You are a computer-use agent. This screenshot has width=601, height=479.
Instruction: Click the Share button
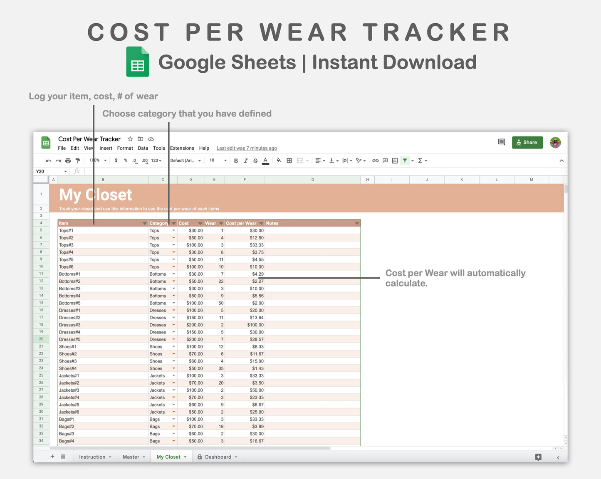coord(527,142)
